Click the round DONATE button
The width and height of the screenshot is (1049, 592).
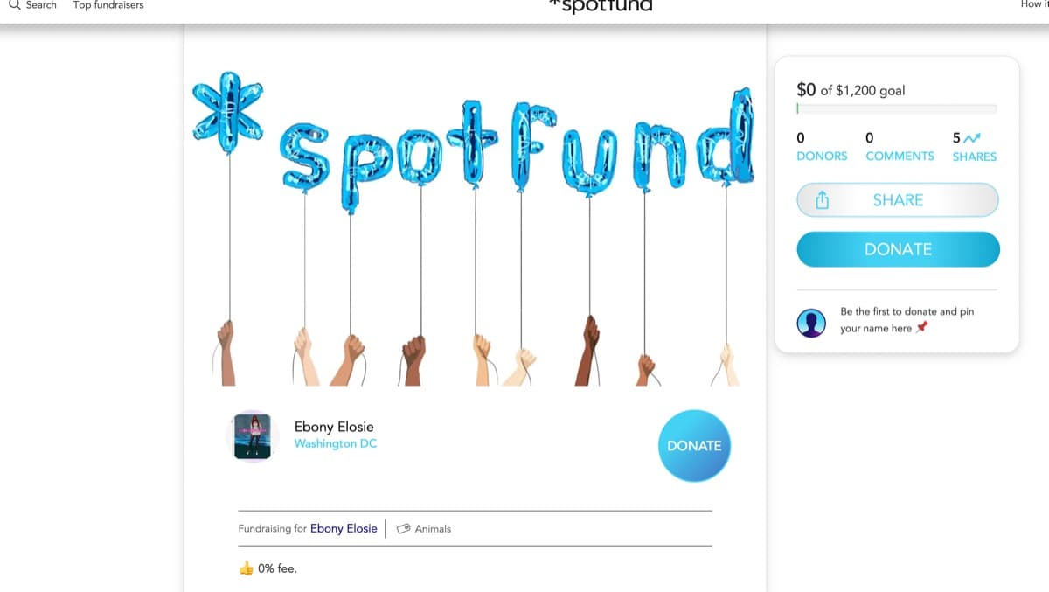click(694, 446)
